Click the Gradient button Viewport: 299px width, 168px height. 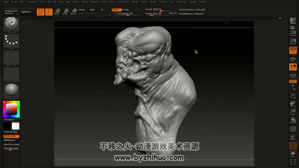[x=9, y=120]
